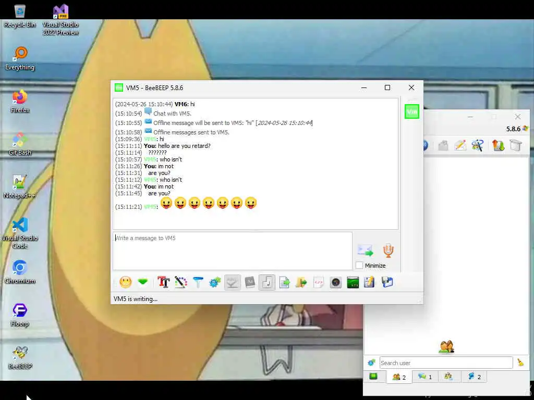This screenshot has height=400, width=534.
Task: Click the greyed toolbox icon in main toolbar
Action: click(443, 146)
